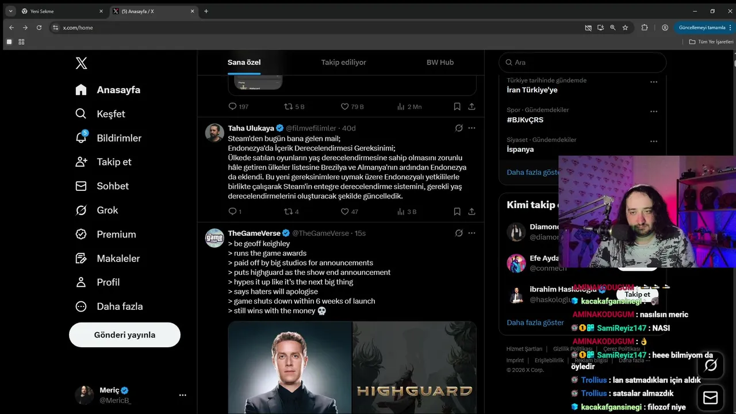
Task: Open Takip et in sidebar
Action: click(103, 162)
